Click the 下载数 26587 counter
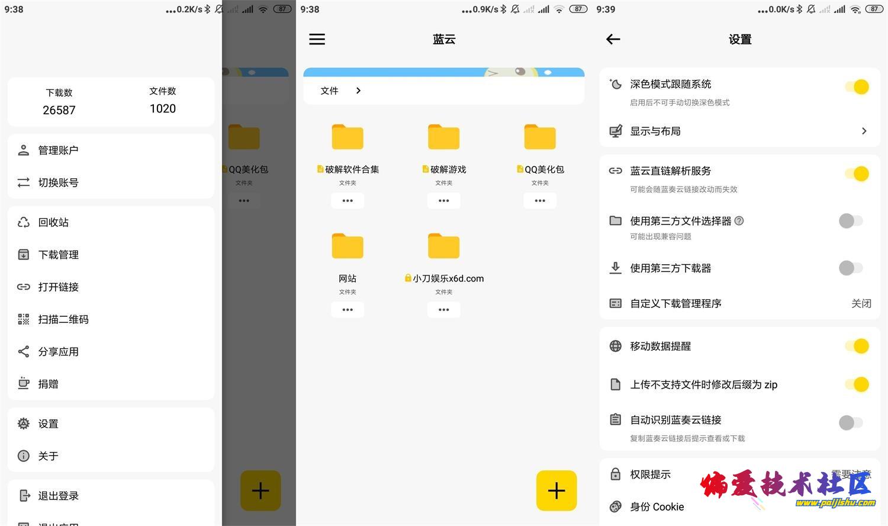 [x=59, y=101]
